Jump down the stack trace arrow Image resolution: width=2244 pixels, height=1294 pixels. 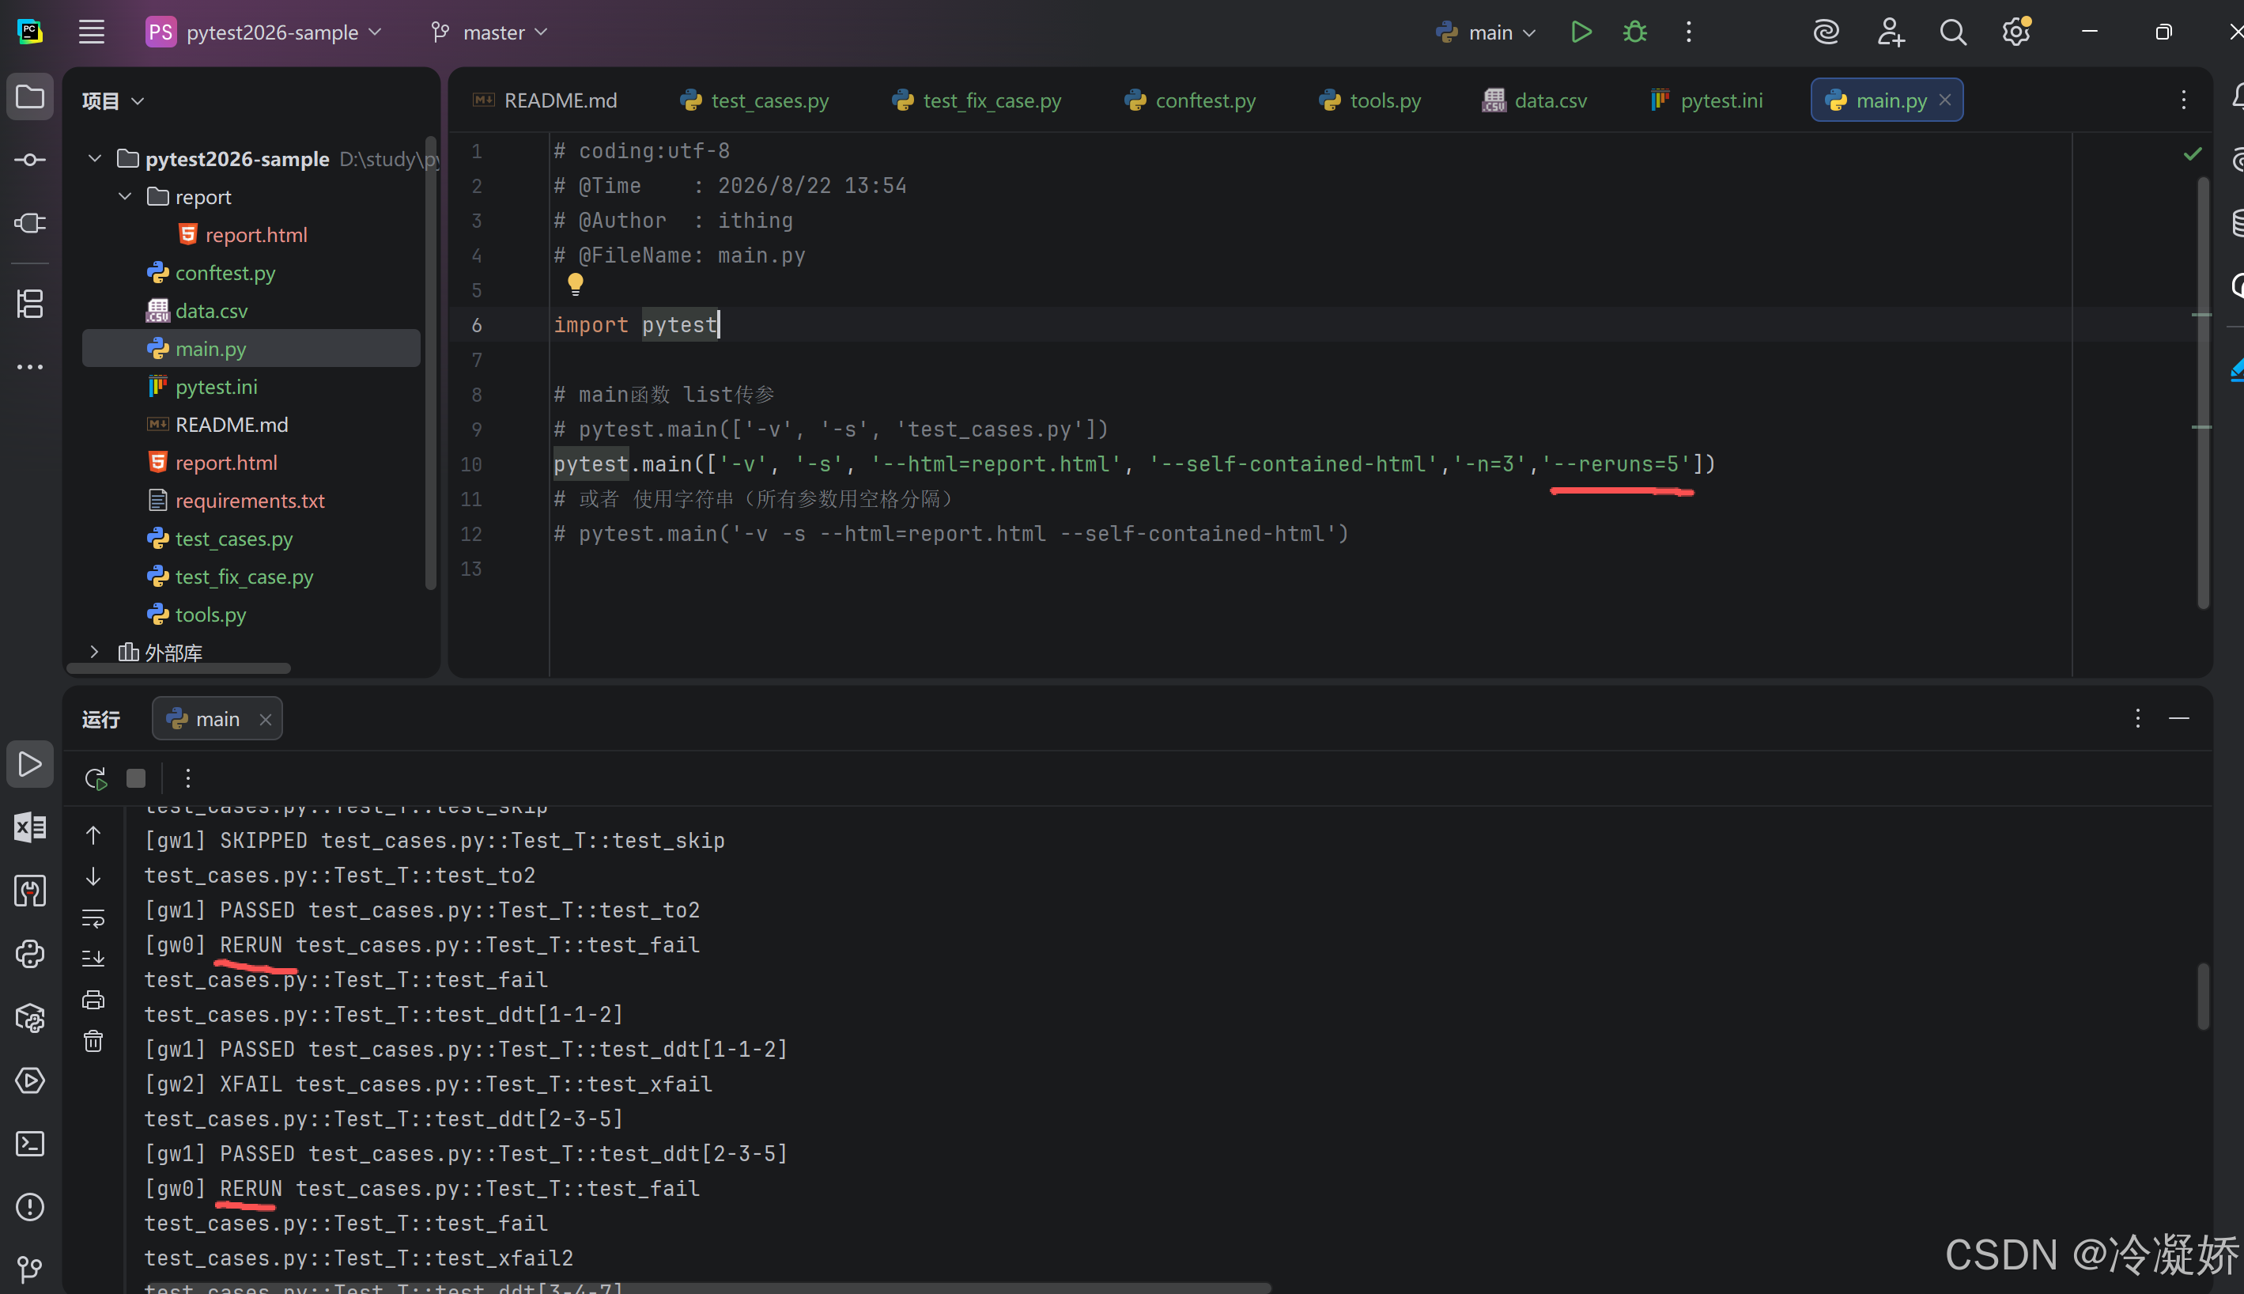pyautogui.click(x=93, y=877)
